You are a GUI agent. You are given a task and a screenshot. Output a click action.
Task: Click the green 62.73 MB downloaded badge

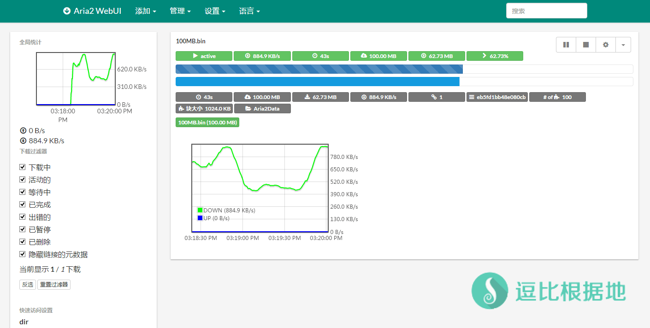pos(437,56)
